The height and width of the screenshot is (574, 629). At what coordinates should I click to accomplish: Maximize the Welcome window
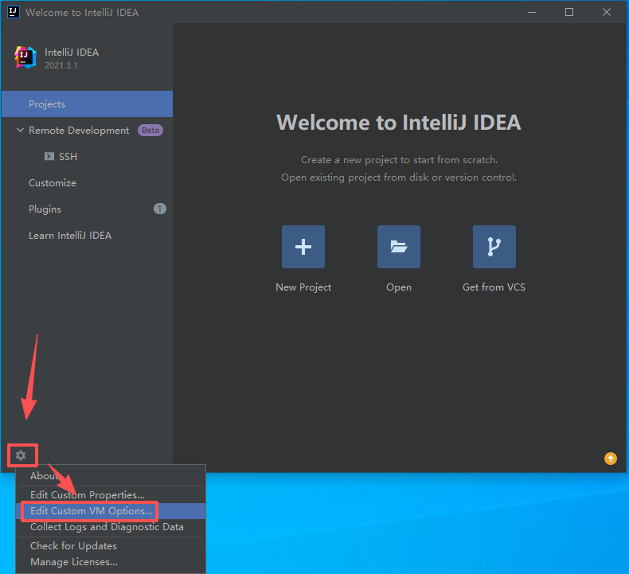pyautogui.click(x=569, y=12)
